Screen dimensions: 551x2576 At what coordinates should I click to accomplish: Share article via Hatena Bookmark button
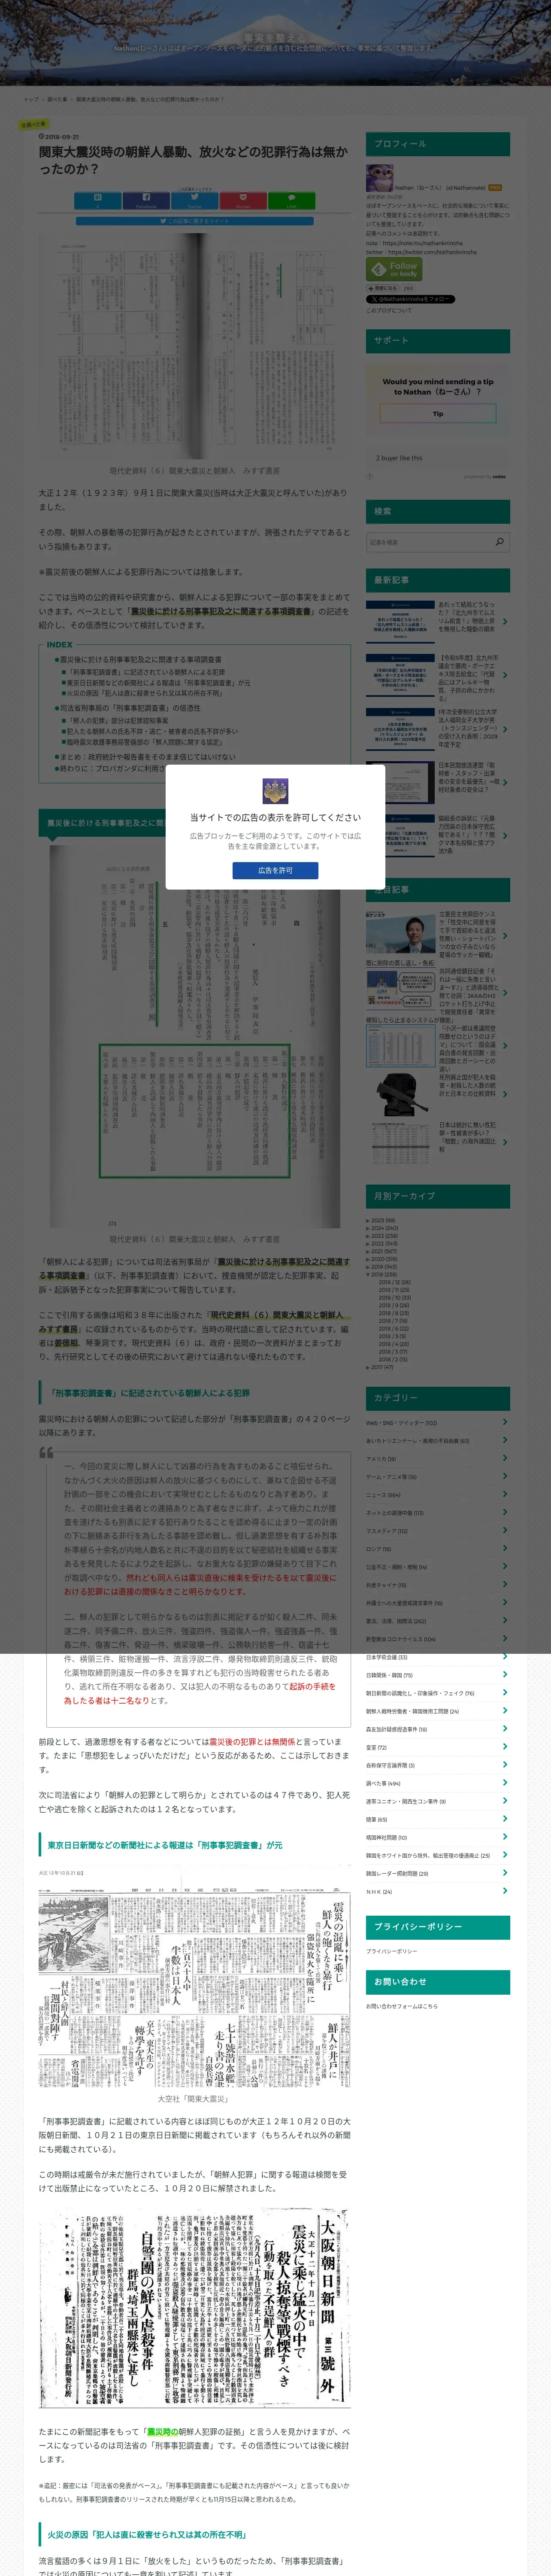click(x=97, y=200)
